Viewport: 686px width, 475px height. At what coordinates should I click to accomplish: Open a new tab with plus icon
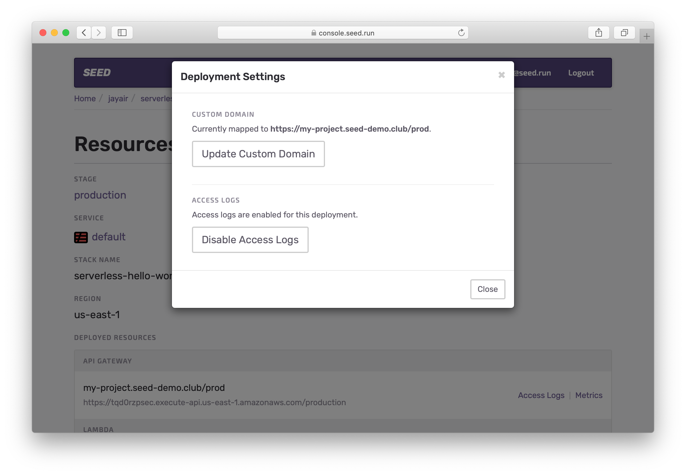[x=647, y=37]
